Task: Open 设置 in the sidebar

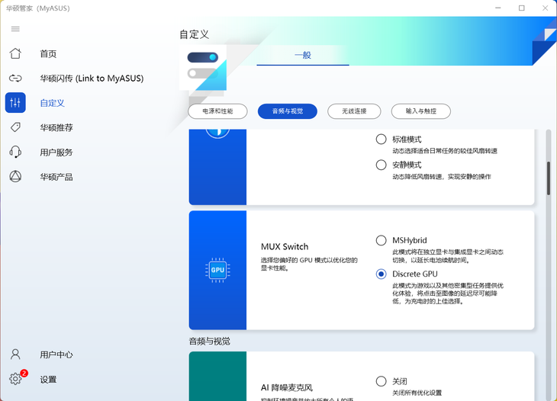Action: 48,380
